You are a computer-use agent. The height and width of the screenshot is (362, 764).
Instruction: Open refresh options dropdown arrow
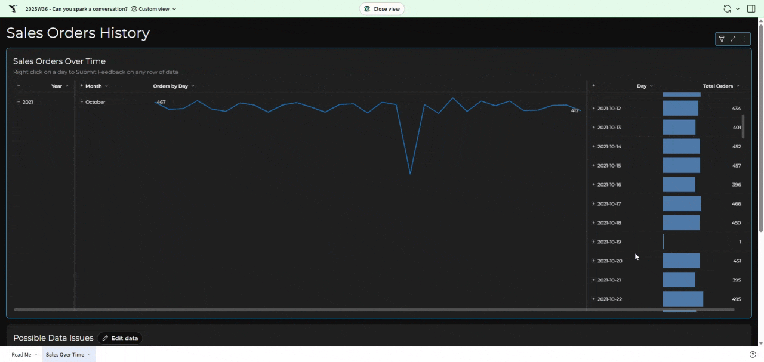738,9
